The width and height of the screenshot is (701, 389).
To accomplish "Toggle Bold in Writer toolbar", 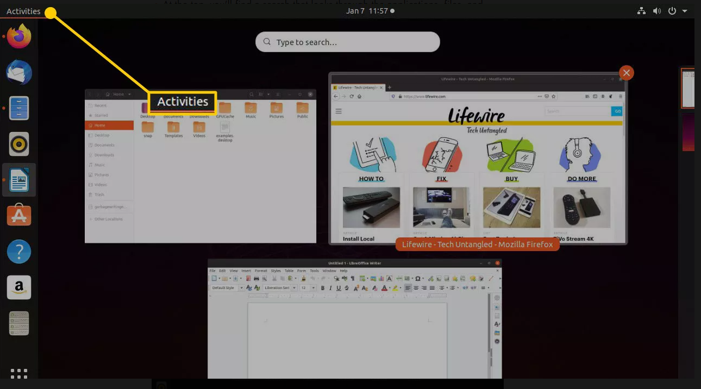I will coord(323,288).
